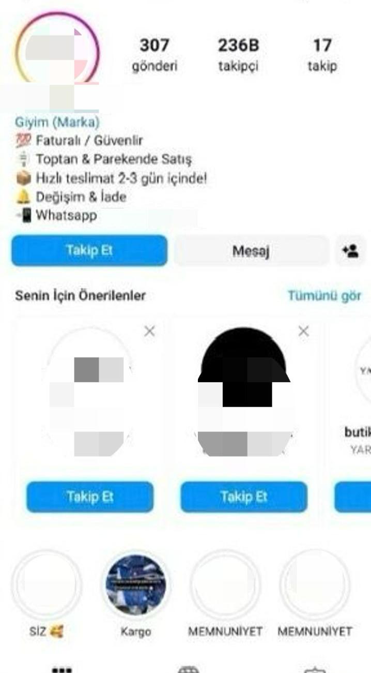Follow the first suggested account
This screenshot has height=673, width=371.
click(x=90, y=497)
